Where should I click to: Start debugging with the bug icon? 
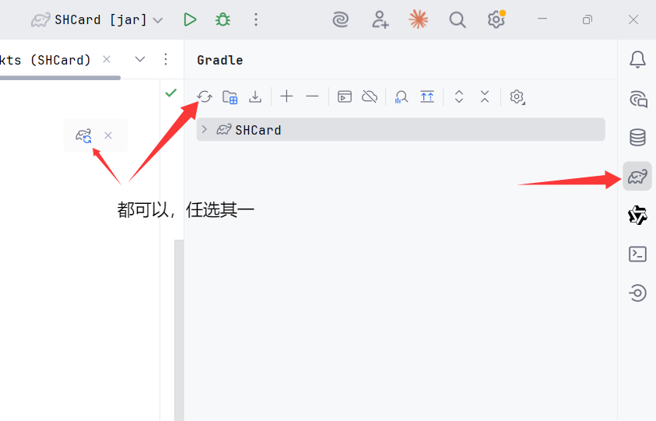pos(223,19)
